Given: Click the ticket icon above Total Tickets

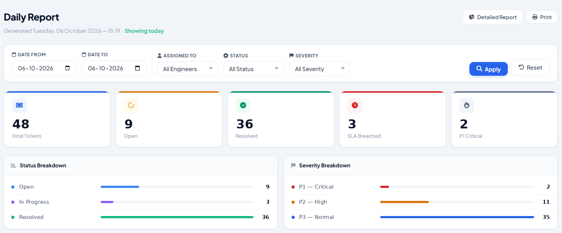Looking at the screenshot, I should click(19, 105).
